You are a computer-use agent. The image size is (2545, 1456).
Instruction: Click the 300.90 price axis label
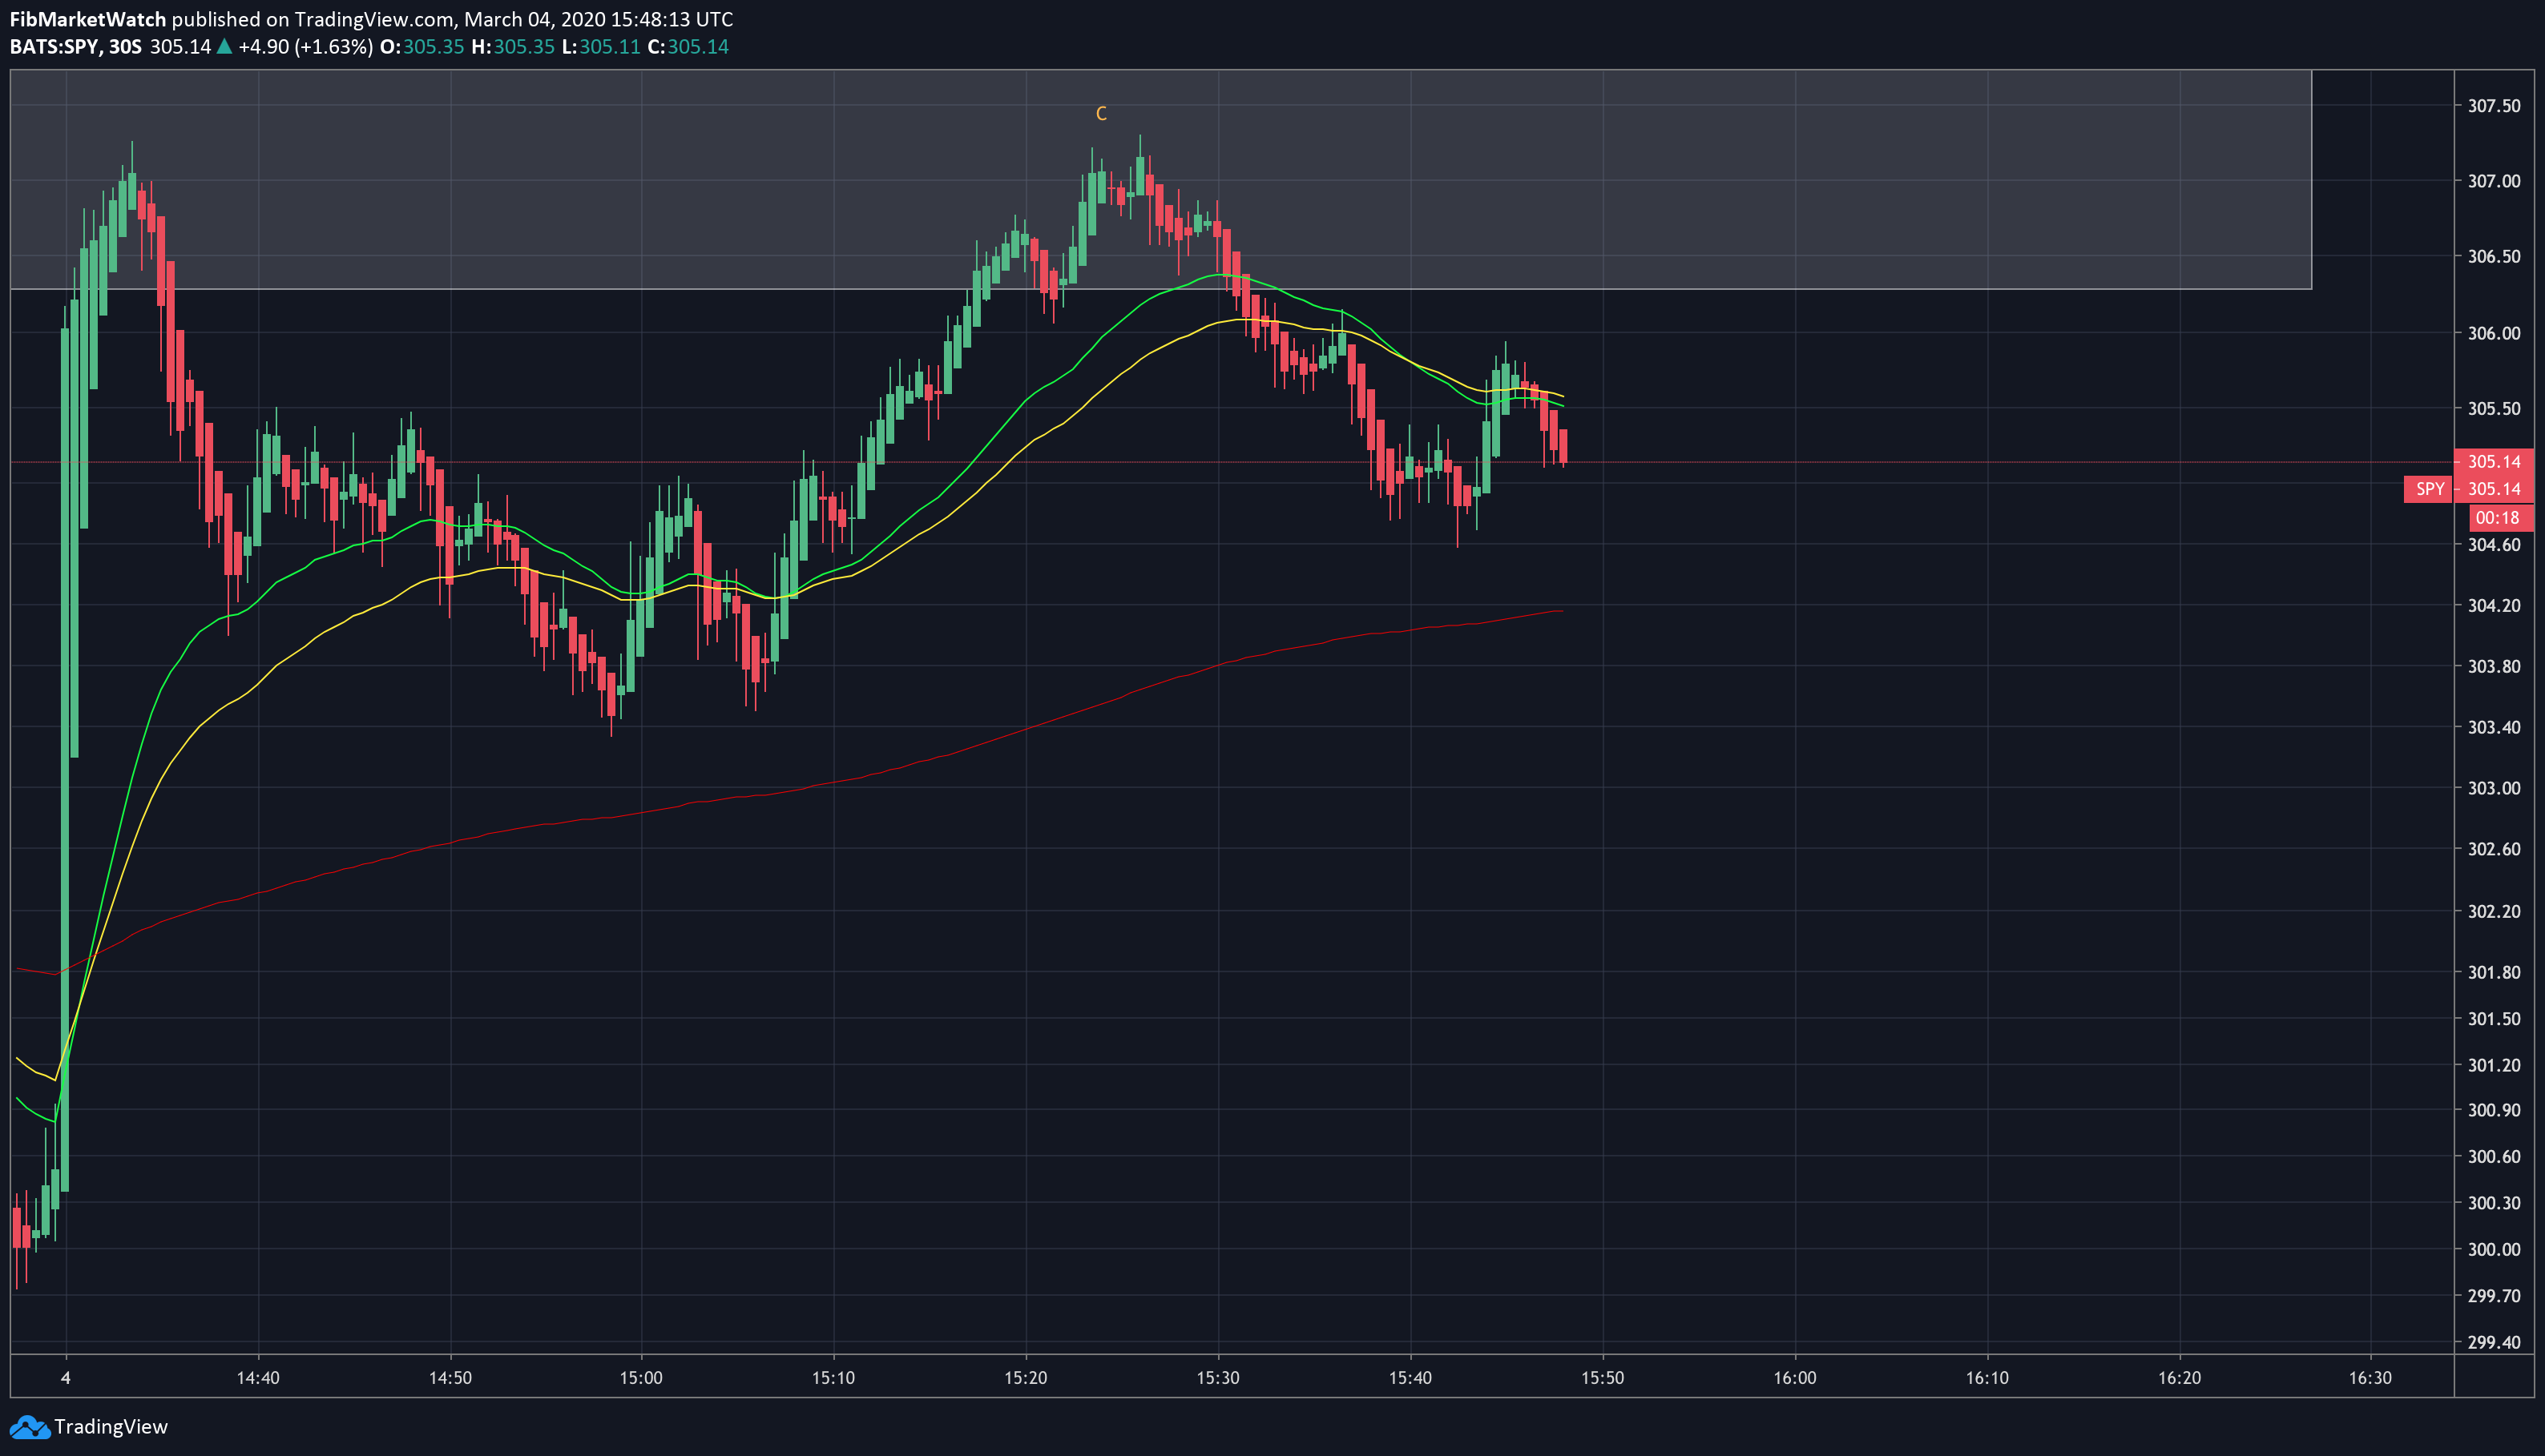coord(2494,1111)
